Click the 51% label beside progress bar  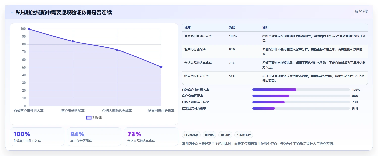coord(355,109)
